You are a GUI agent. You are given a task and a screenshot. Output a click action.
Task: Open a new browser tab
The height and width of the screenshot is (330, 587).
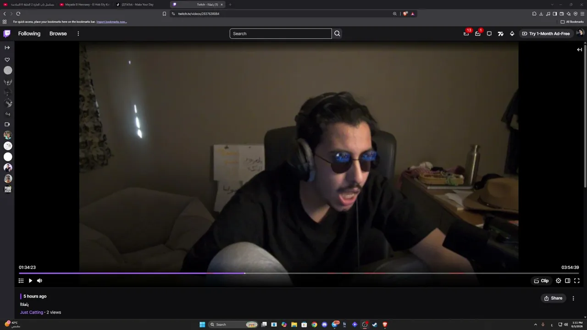click(230, 5)
